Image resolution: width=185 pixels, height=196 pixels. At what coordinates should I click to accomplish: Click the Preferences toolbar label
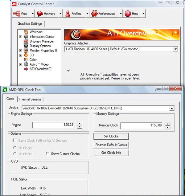point(107,14)
